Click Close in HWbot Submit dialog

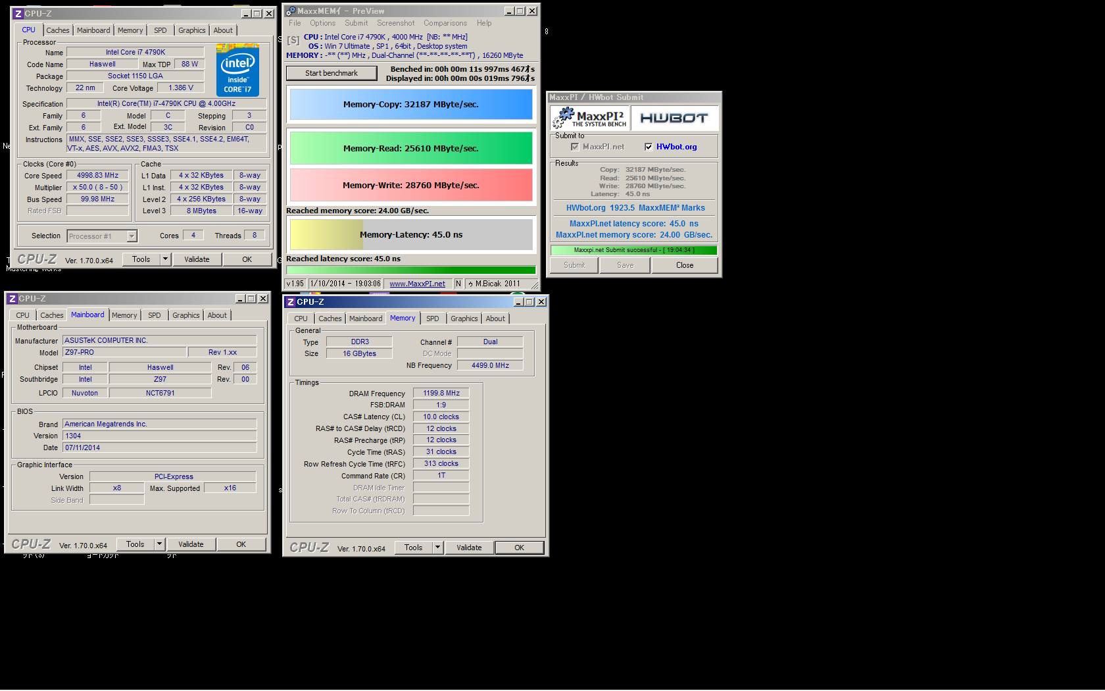685,265
